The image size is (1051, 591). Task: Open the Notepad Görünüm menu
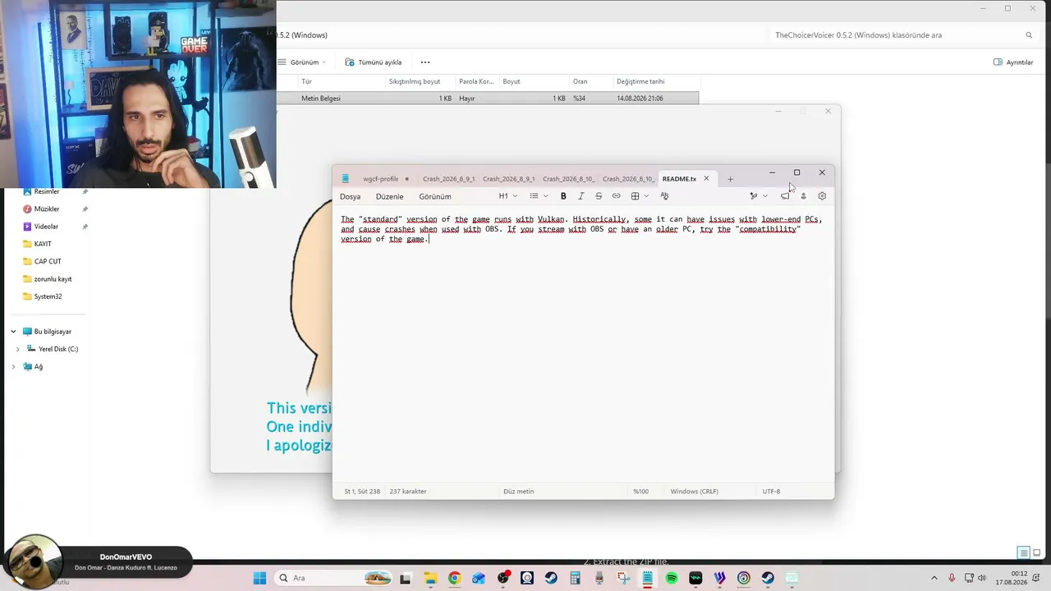tap(435, 197)
